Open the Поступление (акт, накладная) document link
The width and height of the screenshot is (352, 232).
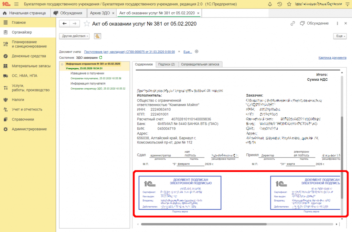click(129, 52)
